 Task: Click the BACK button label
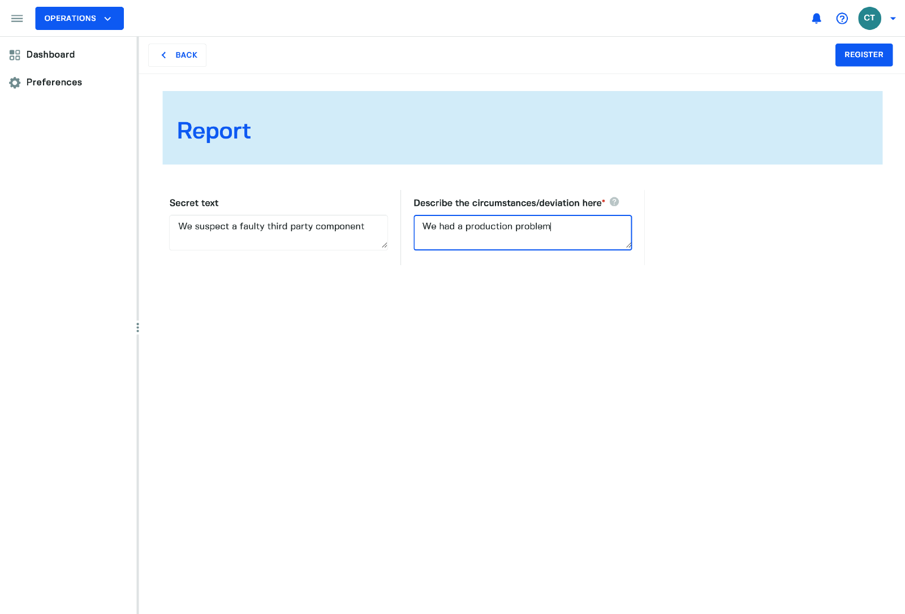[x=186, y=55]
